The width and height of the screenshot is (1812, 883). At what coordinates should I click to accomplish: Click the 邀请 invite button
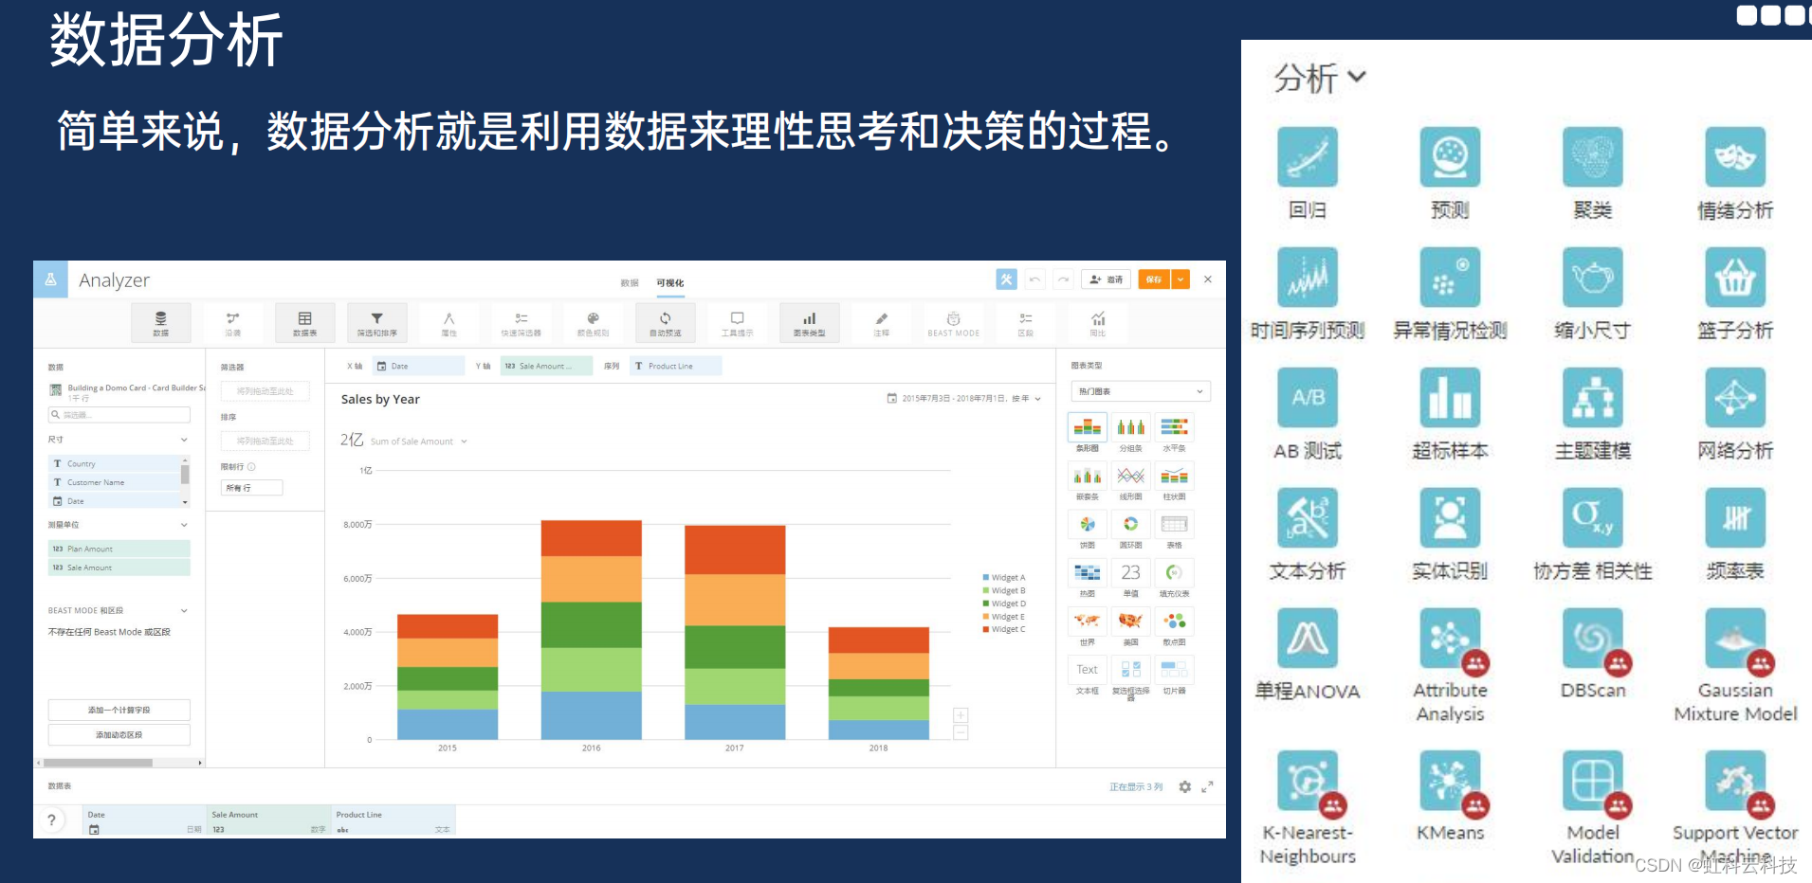tap(1107, 279)
